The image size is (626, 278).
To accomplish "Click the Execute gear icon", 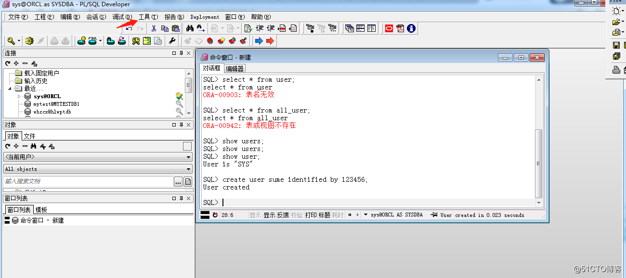I will tap(30, 41).
